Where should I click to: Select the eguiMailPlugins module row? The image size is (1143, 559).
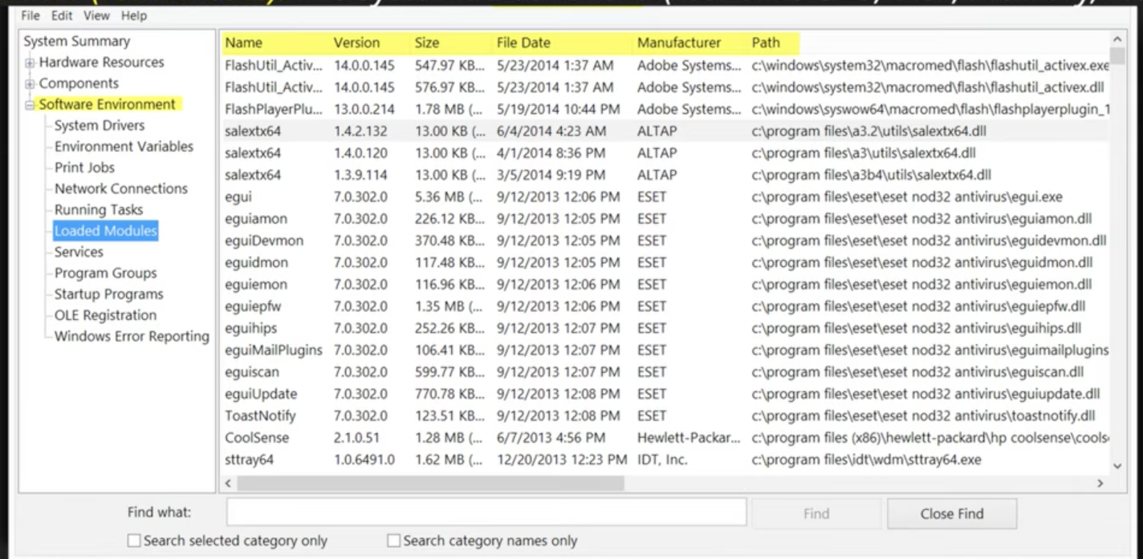tap(665, 350)
